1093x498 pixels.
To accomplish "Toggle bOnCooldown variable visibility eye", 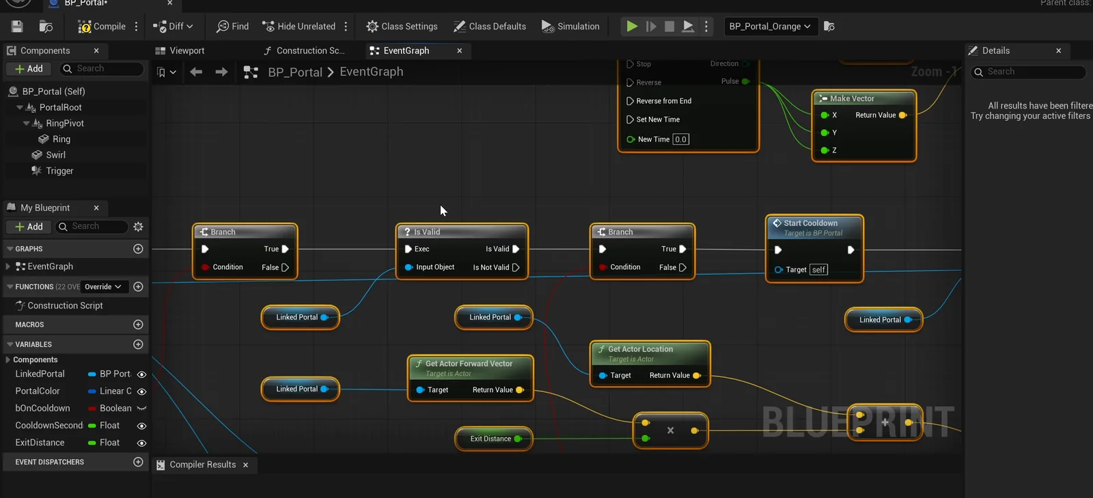I will [x=142, y=409].
